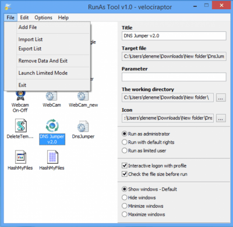Select the Webcam On-Off icon
Image resolution: width=233 pixels, height=227 pixels.
click(x=20, y=96)
